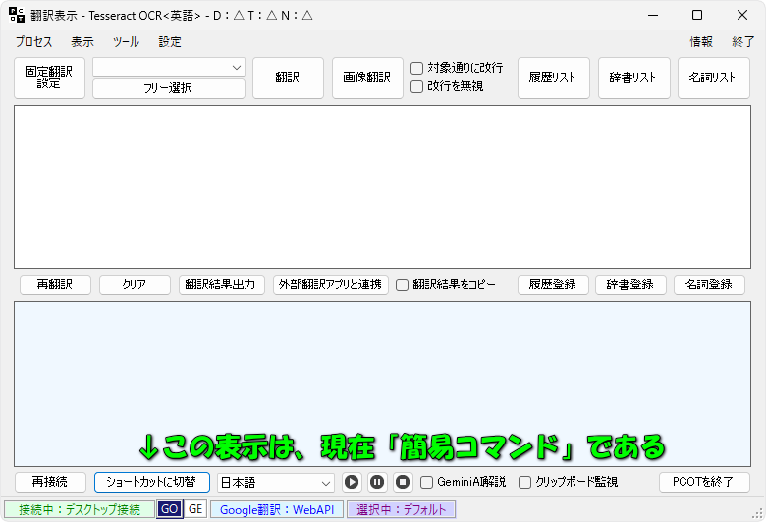Enable the 翻訳結果をコピー checkbox
Viewport: 766px width, 522px height.
(402, 285)
